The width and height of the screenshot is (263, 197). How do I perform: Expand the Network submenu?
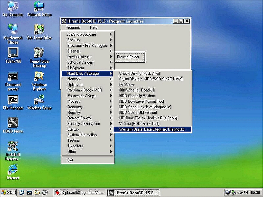[88, 79]
